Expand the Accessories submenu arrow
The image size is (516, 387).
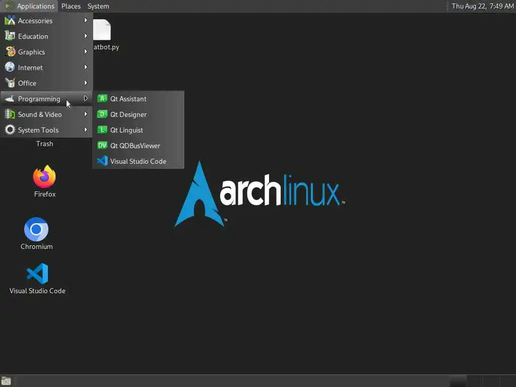tap(86, 20)
